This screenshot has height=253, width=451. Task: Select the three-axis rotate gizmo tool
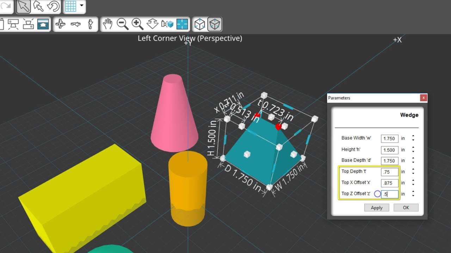coord(61,24)
